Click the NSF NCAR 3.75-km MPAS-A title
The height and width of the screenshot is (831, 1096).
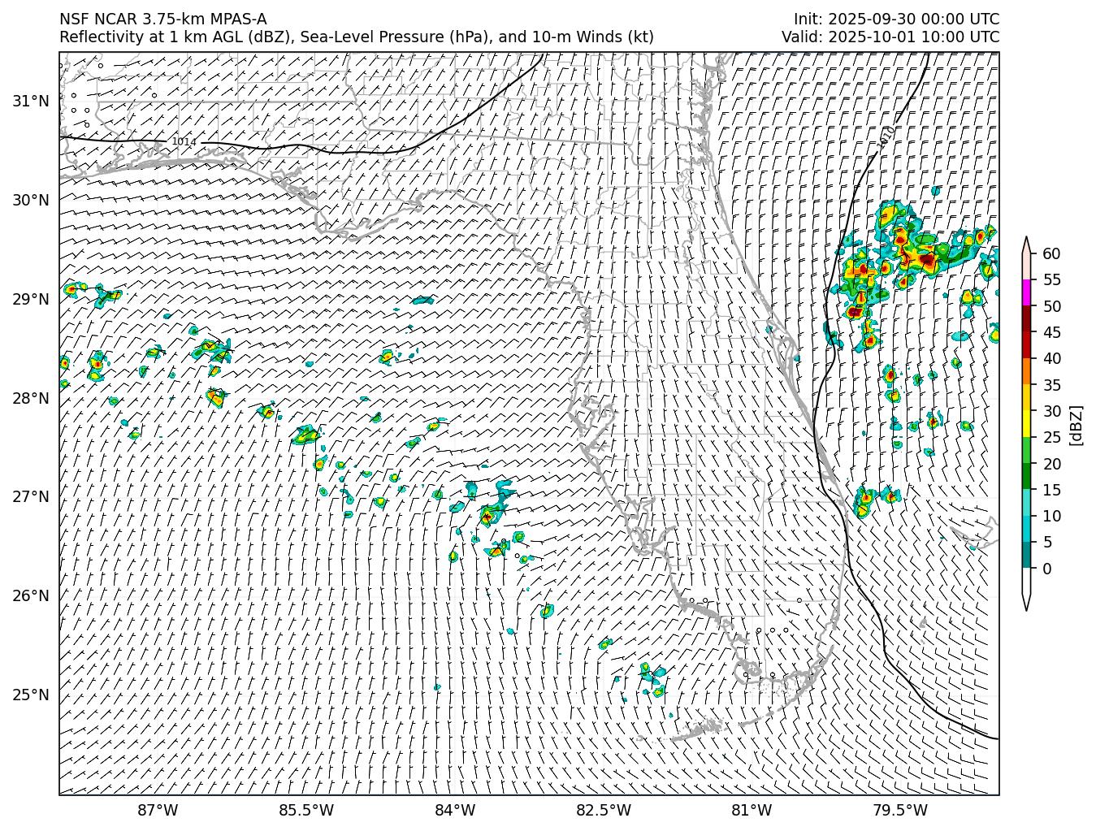point(162,19)
